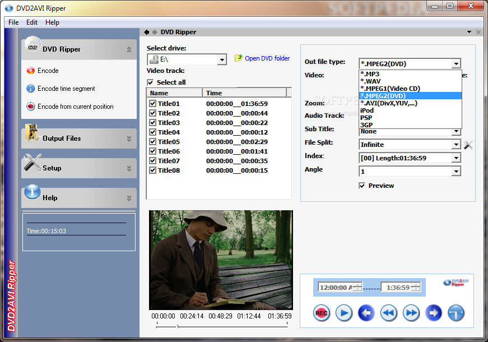Image resolution: width=488 pixels, height=342 pixels.
Task: Select *.WAV from the file type list
Action: coord(410,81)
